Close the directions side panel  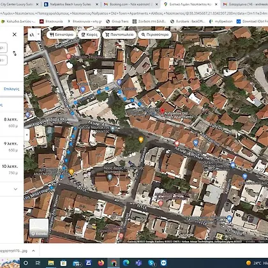(x=15, y=34)
